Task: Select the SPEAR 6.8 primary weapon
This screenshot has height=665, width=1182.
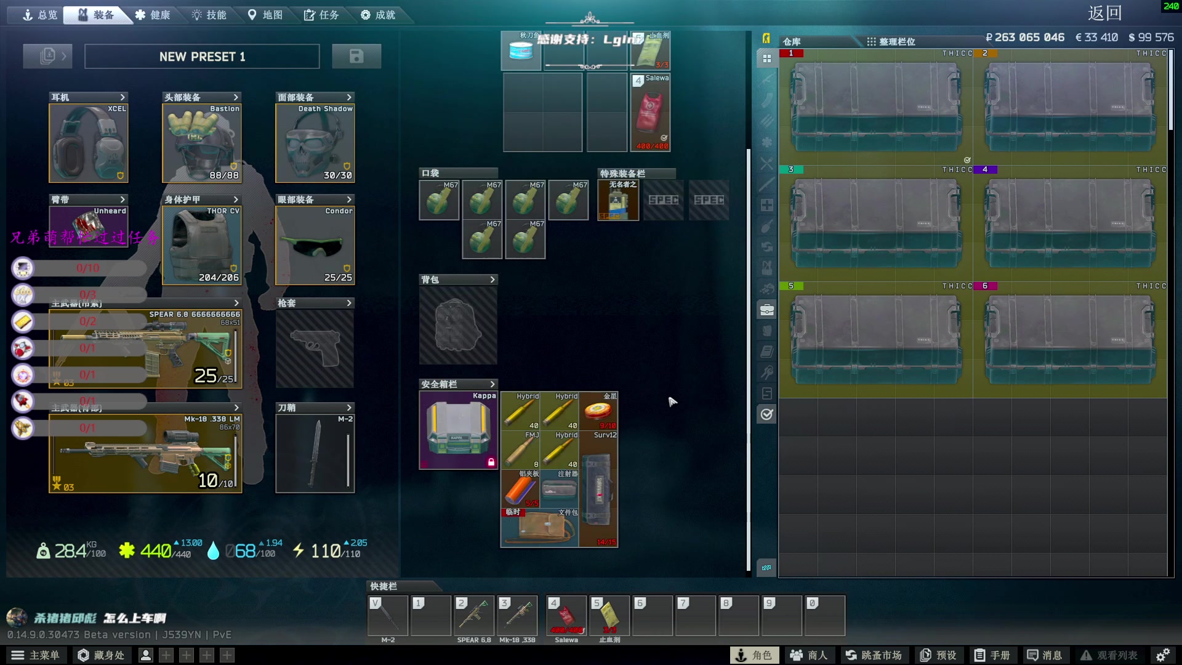Action: click(145, 349)
